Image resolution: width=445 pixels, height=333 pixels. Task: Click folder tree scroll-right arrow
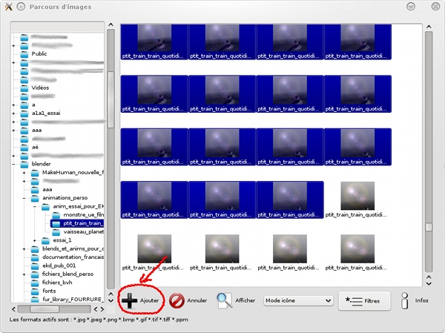[x=102, y=309]
